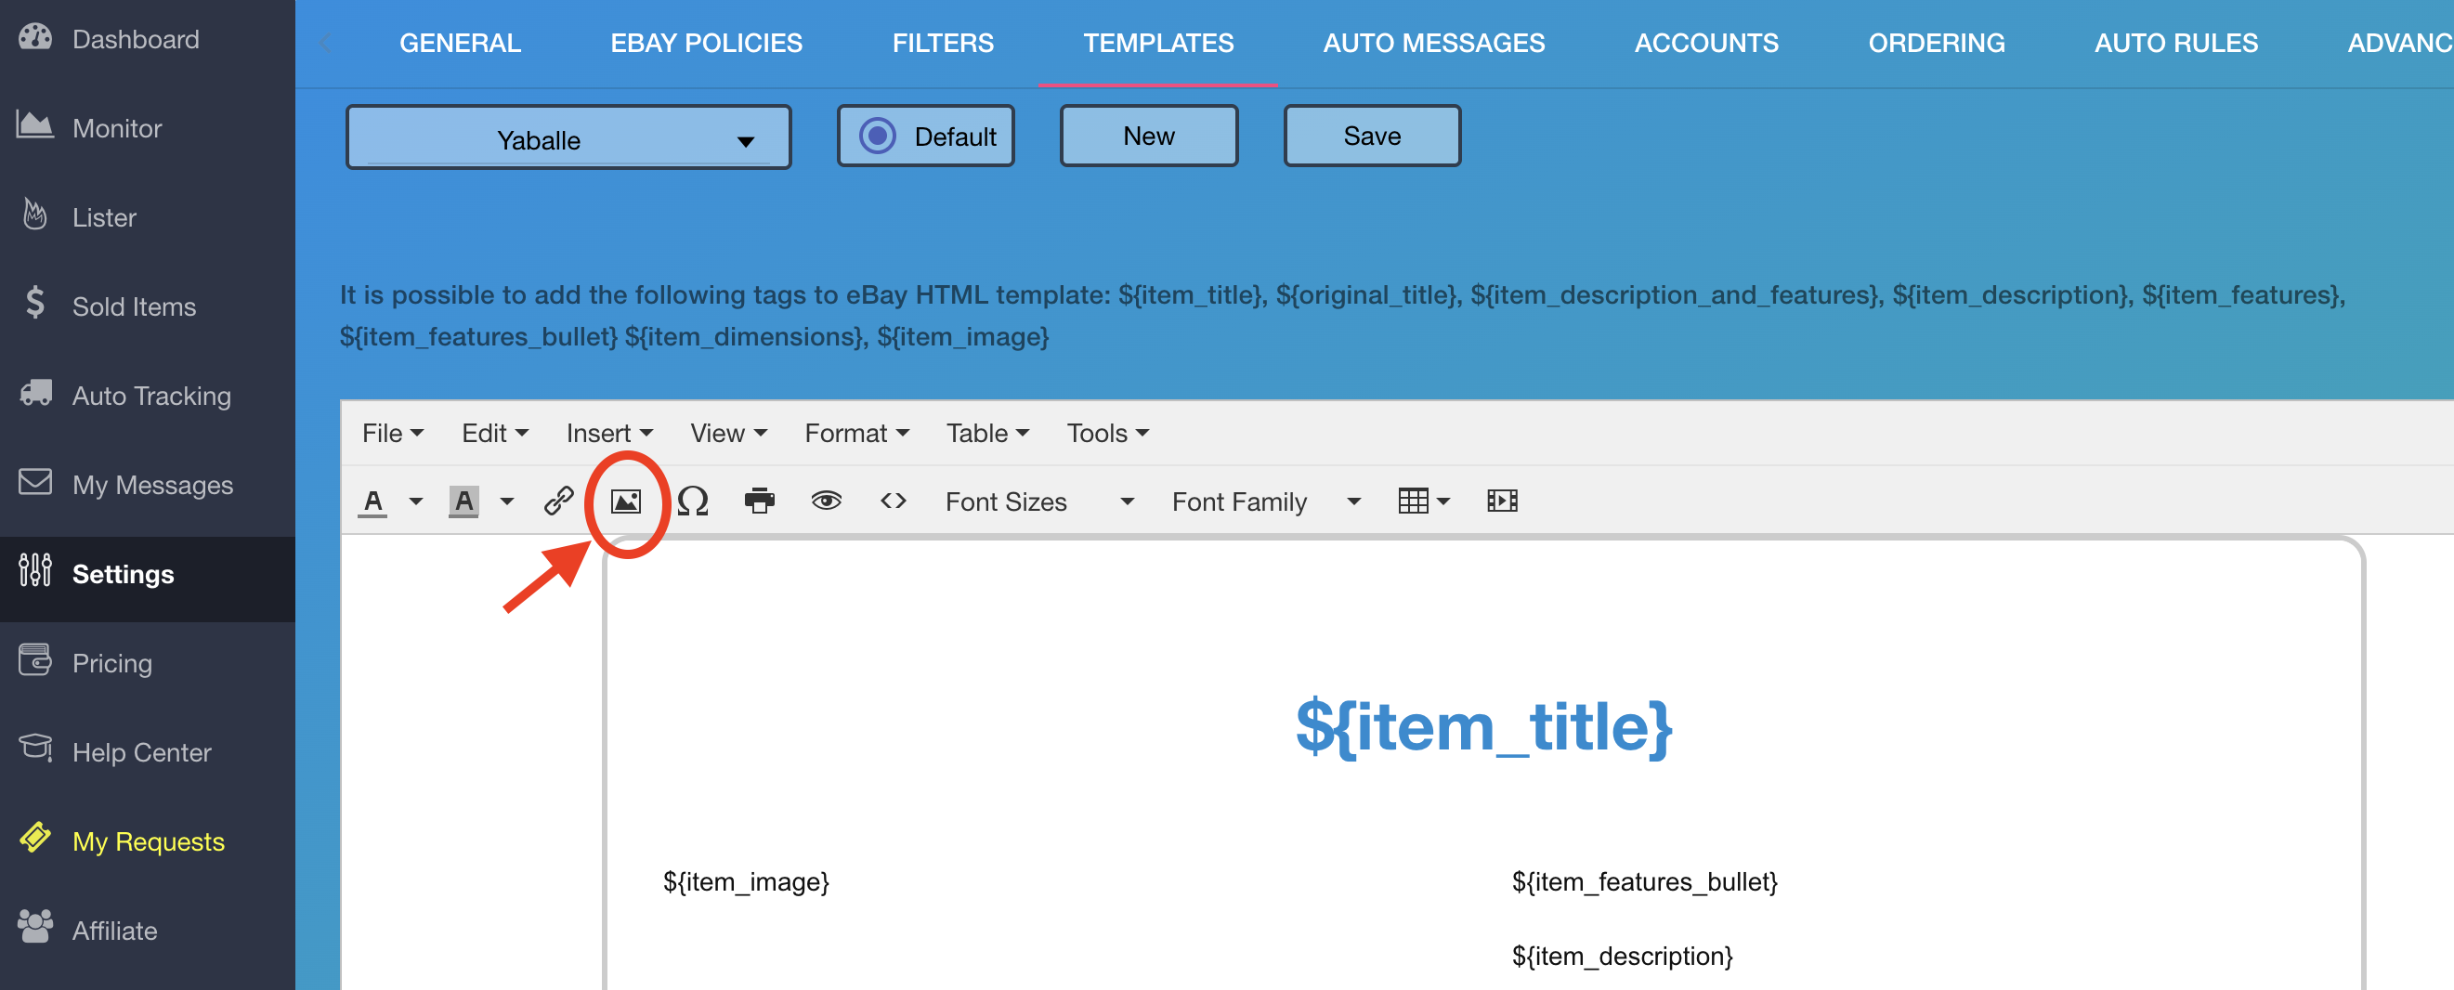Expand the table dropdown arrow

click(1443, 502)
